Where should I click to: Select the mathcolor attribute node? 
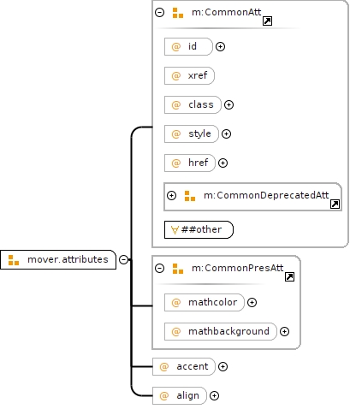(205, 302)
